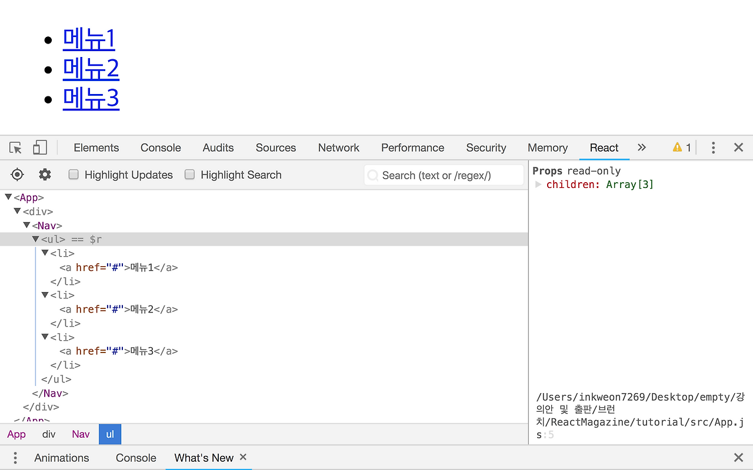This screenshot has height=470, width=753.
Task: Follow the 메뉴2 link on the page
Action: pos(91,69)
